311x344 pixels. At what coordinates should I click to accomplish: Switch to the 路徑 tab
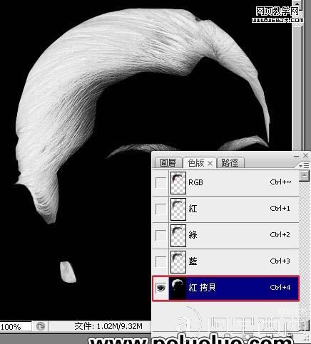[x=230, y=163]
